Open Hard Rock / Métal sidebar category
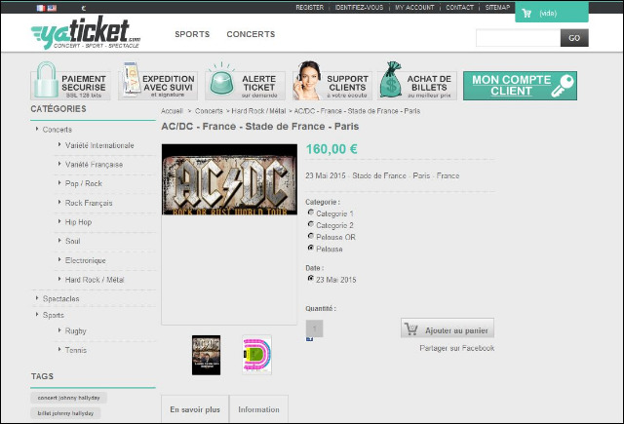The width and height of the screenshot is (624, 424). click(x=95, y=280)
